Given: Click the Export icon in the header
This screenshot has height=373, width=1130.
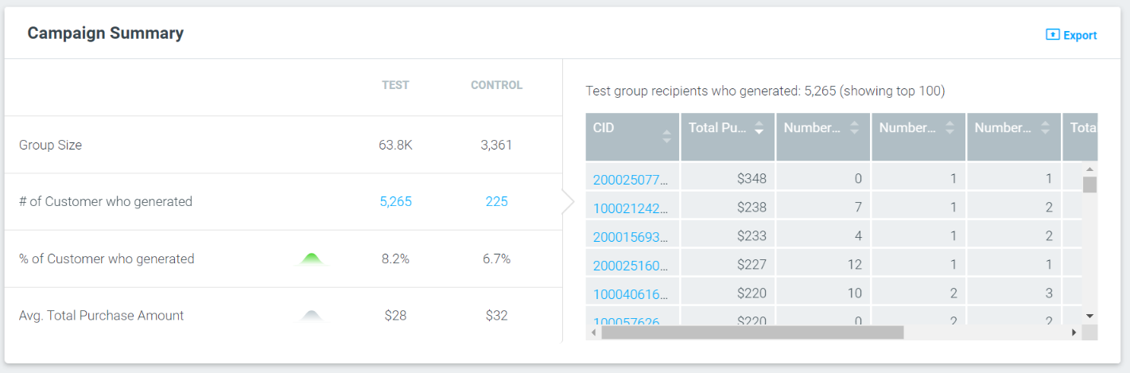Looking at the screenshot, I should (x=1052, y=35).
